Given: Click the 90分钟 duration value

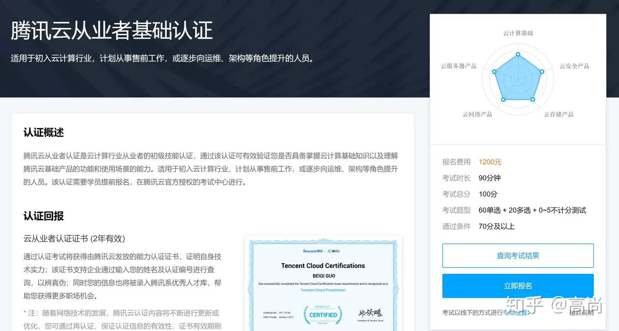Looking at the screenshot, I should click(x=490, y=178).
